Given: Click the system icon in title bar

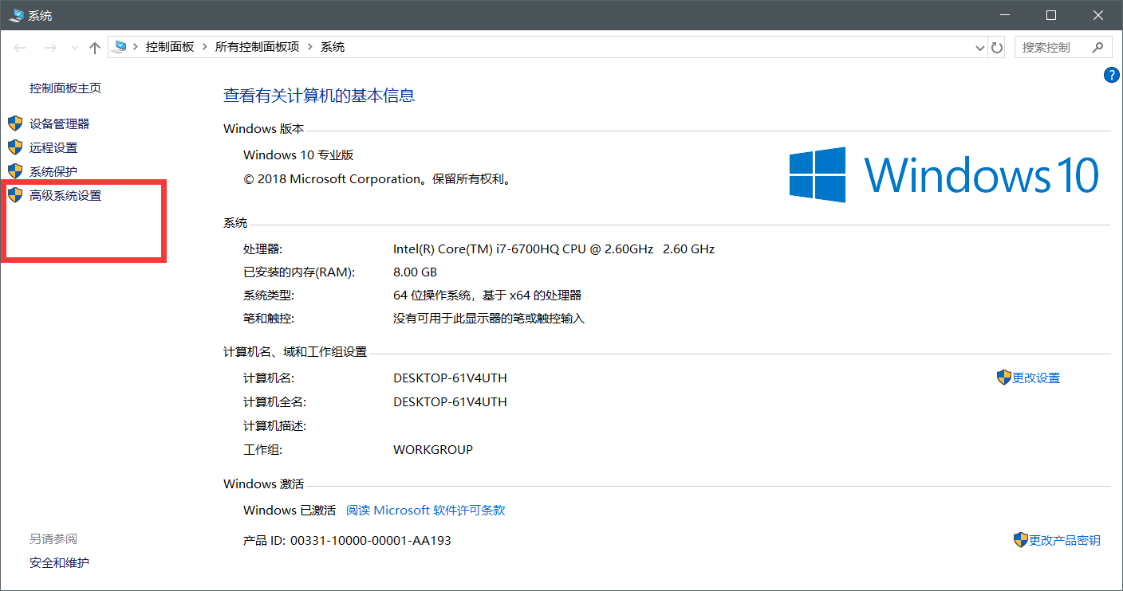Looking at the screenshot, I should [x=16, y=15].
